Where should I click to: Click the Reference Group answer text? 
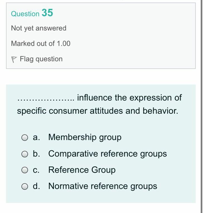coord(82,170)
